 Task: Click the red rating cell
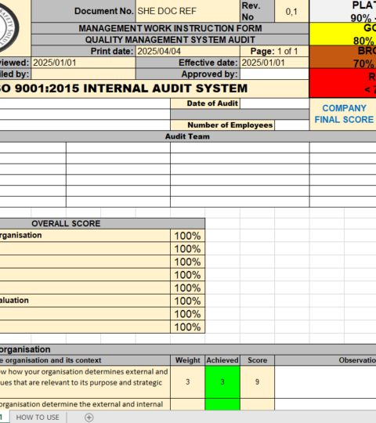(x=343, y=83)
